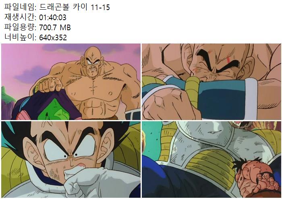The image size is (282, 199).
Task: Open the top-right close-up thumbnail with the red scar
Action: (x=211, y=82)
